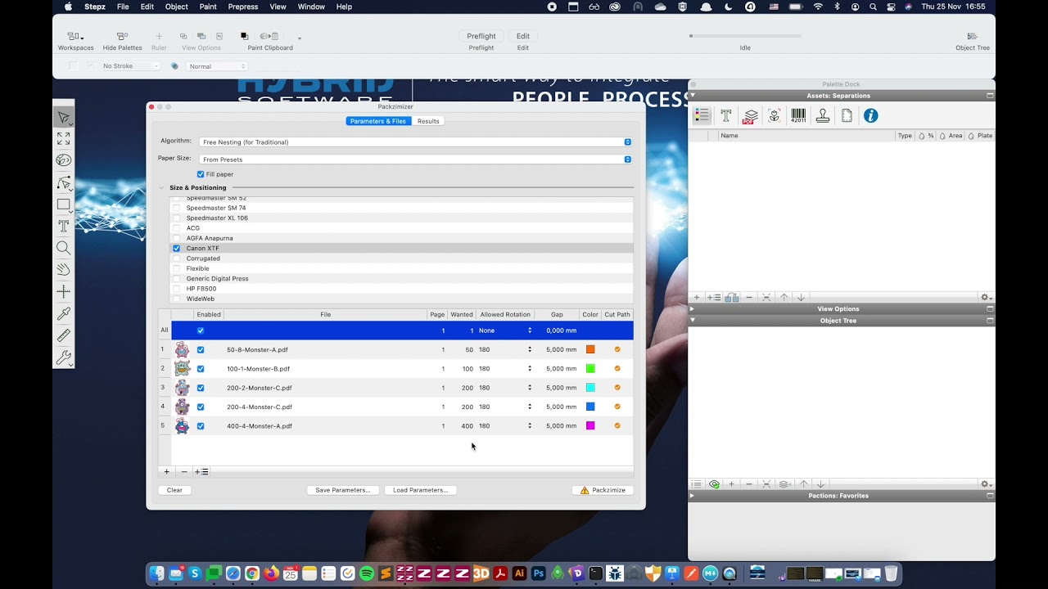The height and width of the screenshot is (589, 1048).
Task: Open Spotify in the Dock
Action: pos(367,574)
